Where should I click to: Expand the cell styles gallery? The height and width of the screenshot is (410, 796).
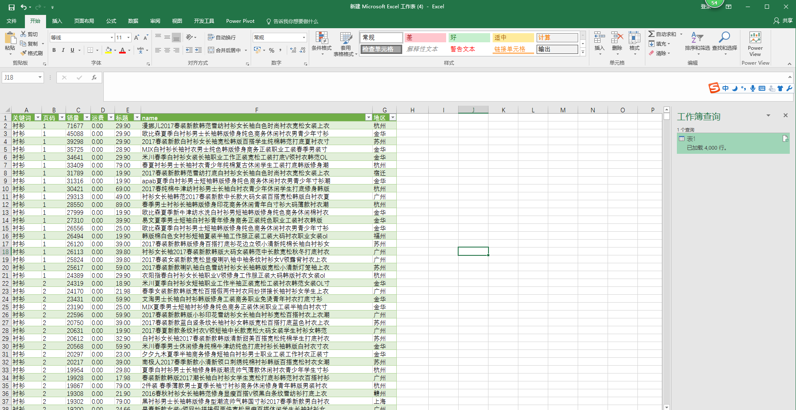point(583,52)
